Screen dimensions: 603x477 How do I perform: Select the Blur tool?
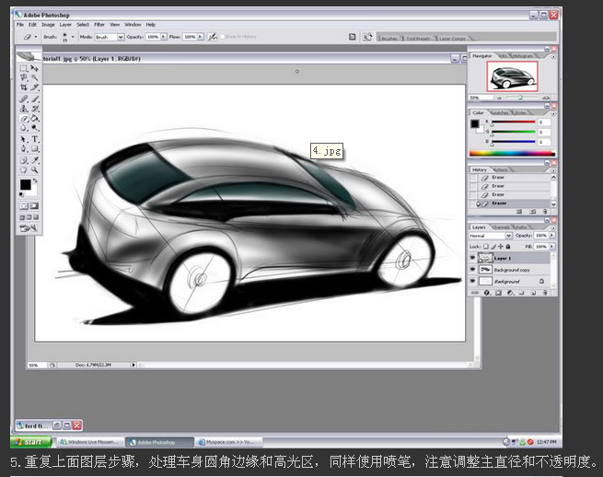coord(24,128)
